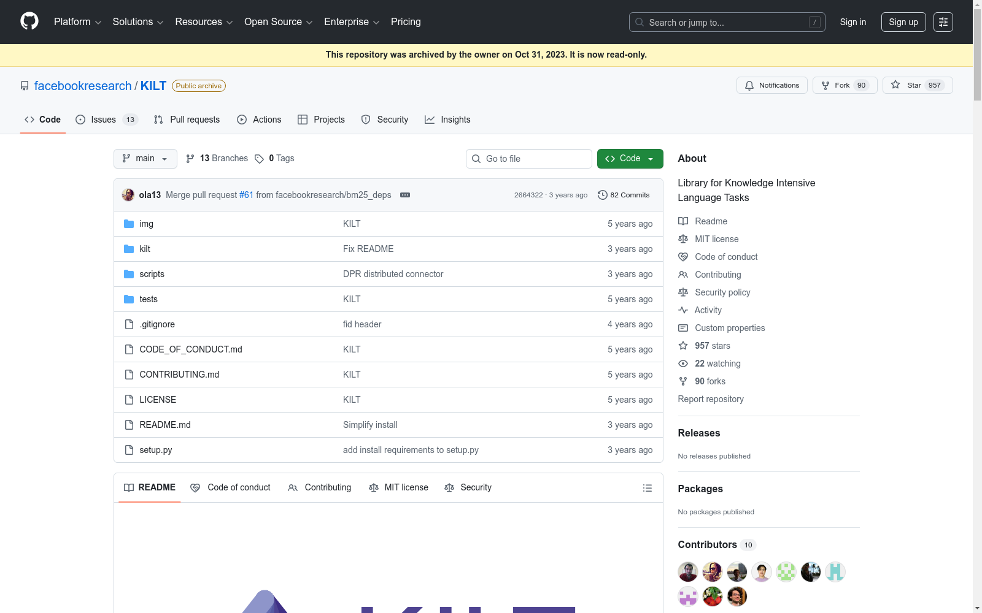Open setup.py file
The image size is (982, 613).
[x=156, y=450]
